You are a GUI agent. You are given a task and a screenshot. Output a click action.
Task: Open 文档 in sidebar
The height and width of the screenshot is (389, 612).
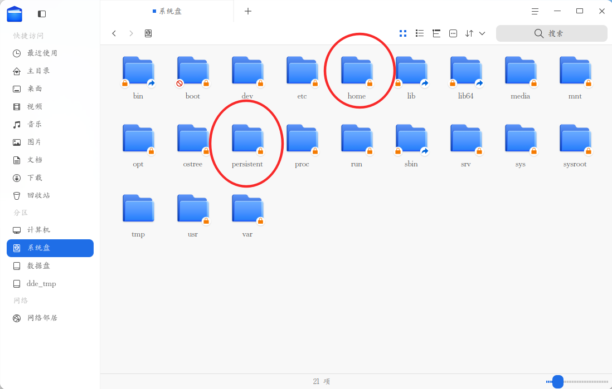click(x=50, y=160)
